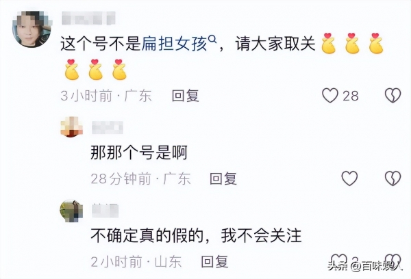Open the top commenter's profile picture

32,29
